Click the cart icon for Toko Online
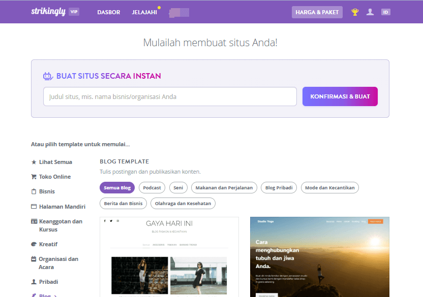Viewport: 423px width, 297px height. click(x=34, y=177)
